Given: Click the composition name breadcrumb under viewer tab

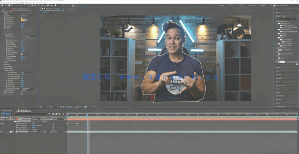Looking at the screenshot, I should pyautogui.click(x=46, y=12).
